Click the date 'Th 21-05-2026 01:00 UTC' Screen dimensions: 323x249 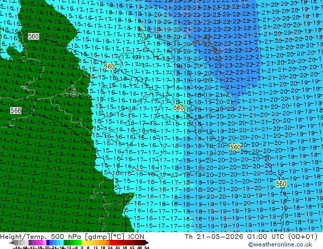[235, 236]
